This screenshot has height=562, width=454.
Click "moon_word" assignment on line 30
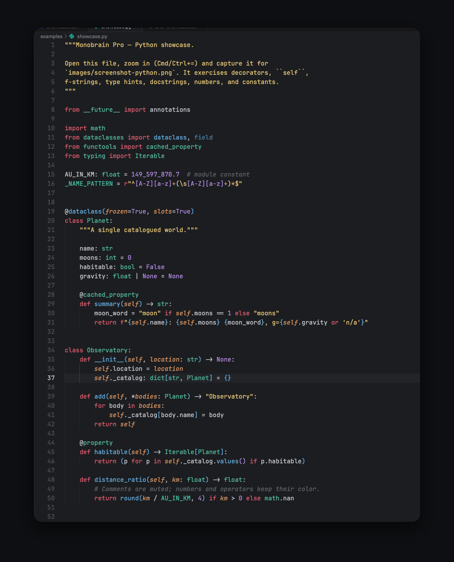pyautogui.click(x=111, y=313)
